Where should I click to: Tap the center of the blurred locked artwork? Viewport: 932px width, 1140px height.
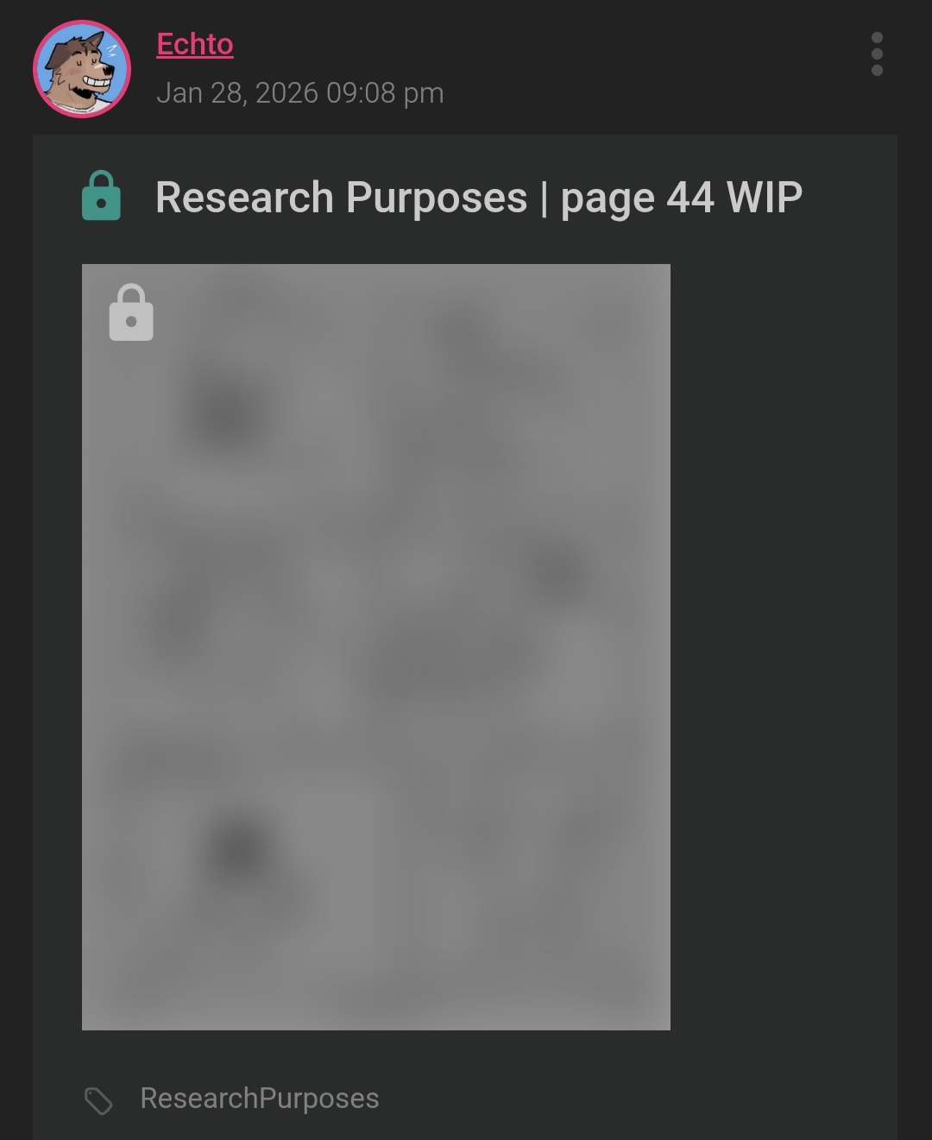(x=376, y=646)
